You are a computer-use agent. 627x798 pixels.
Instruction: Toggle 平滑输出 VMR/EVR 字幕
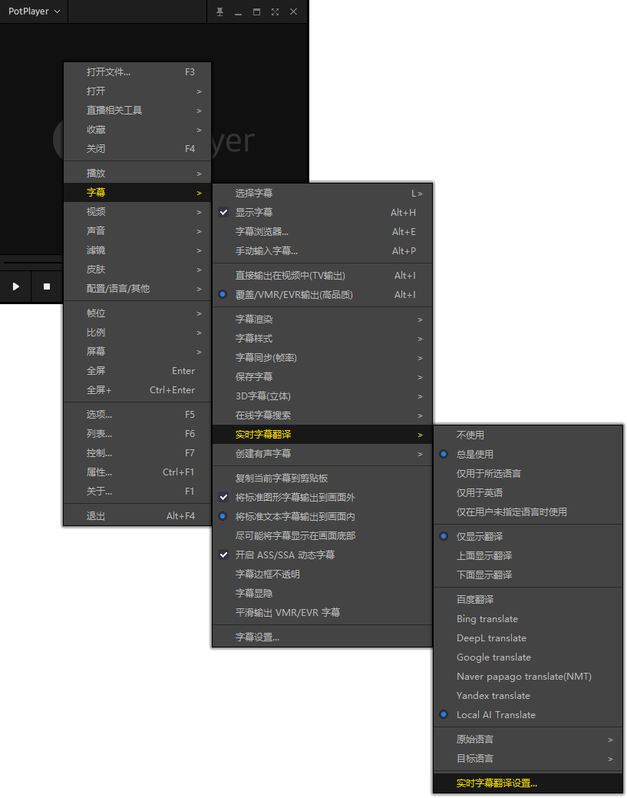coord(322,612)
